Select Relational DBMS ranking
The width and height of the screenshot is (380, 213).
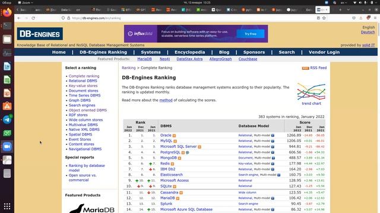click(83, 81)
